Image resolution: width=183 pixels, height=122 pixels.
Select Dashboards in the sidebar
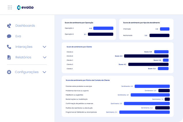point(25,26)
